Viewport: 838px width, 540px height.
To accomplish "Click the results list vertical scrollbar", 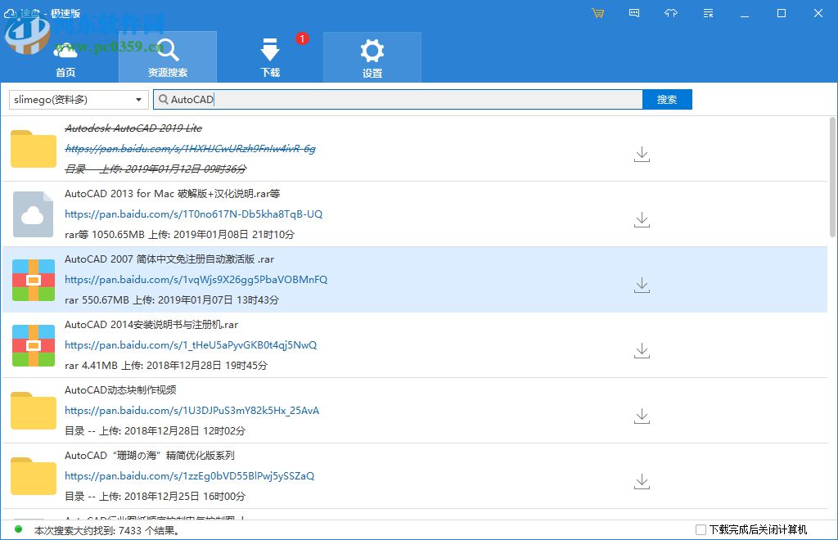I will tap(832, 180).
